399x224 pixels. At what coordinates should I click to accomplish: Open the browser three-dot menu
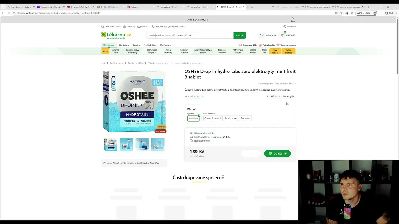point(380,13)
